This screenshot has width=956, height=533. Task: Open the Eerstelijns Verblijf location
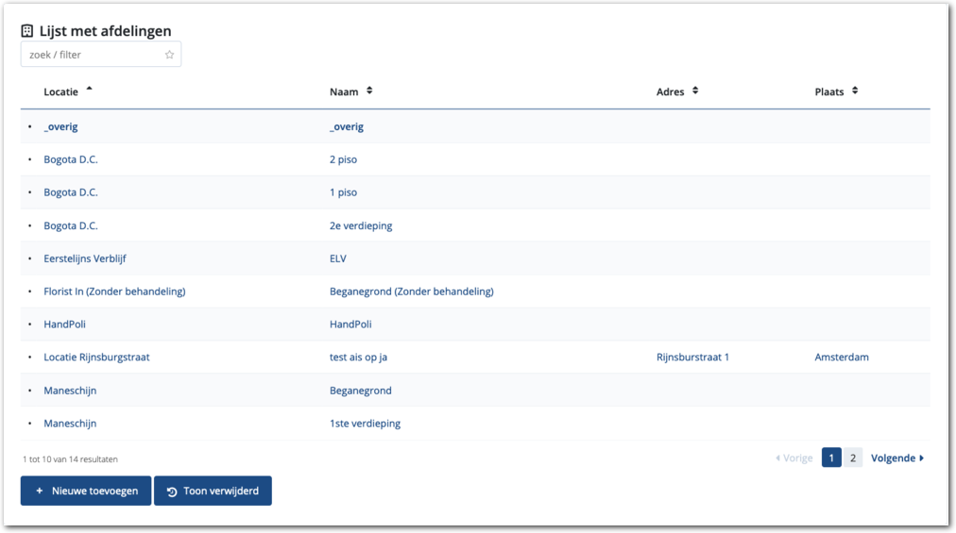pos(91,258)
